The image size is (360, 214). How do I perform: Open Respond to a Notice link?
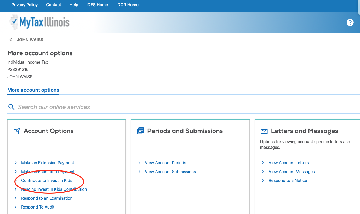tap(288, 180)
